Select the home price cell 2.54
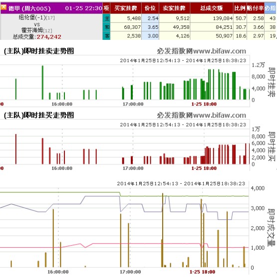 coord(150,18)
